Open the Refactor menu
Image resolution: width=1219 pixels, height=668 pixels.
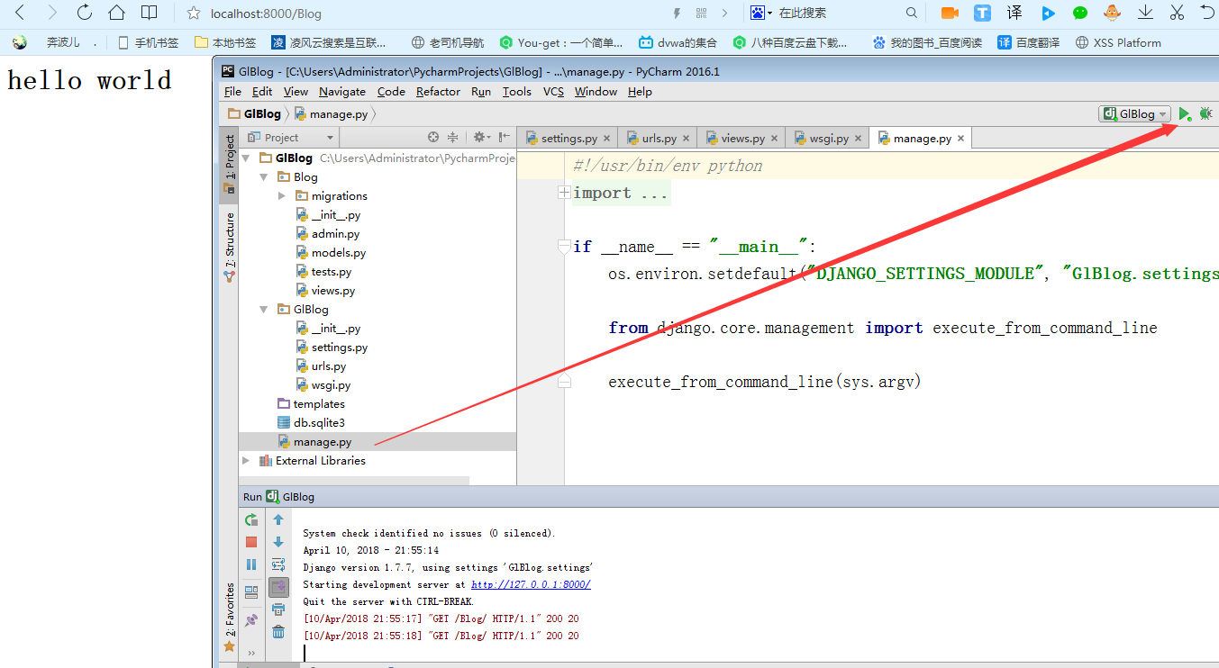tap(438, 92)
